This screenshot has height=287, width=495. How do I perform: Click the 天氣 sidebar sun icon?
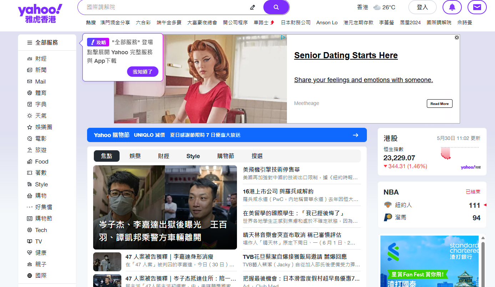(x=30, y=116)
